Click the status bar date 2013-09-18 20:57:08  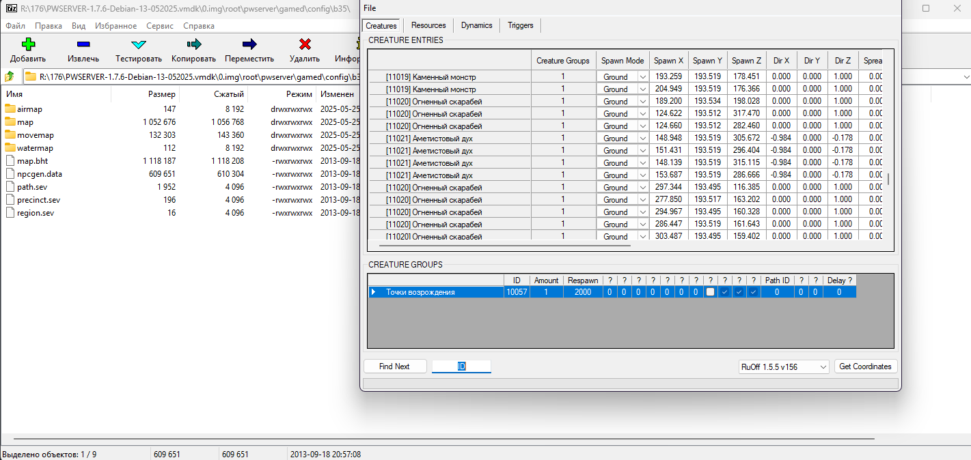[x=325, y=454]
